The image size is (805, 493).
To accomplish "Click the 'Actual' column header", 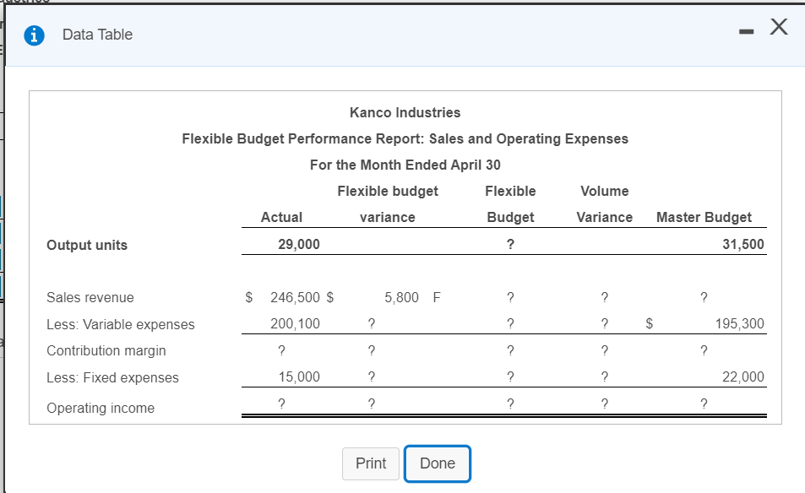I will point(281,217).
